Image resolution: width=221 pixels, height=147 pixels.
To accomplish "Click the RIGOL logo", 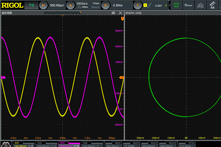I will coord(12,6).
